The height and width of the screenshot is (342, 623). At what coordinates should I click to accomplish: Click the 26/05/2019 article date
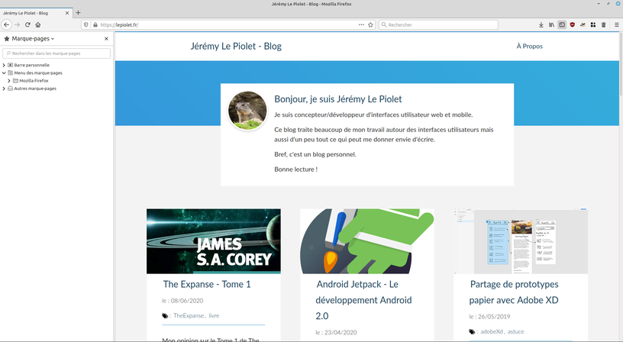(494, 317)
